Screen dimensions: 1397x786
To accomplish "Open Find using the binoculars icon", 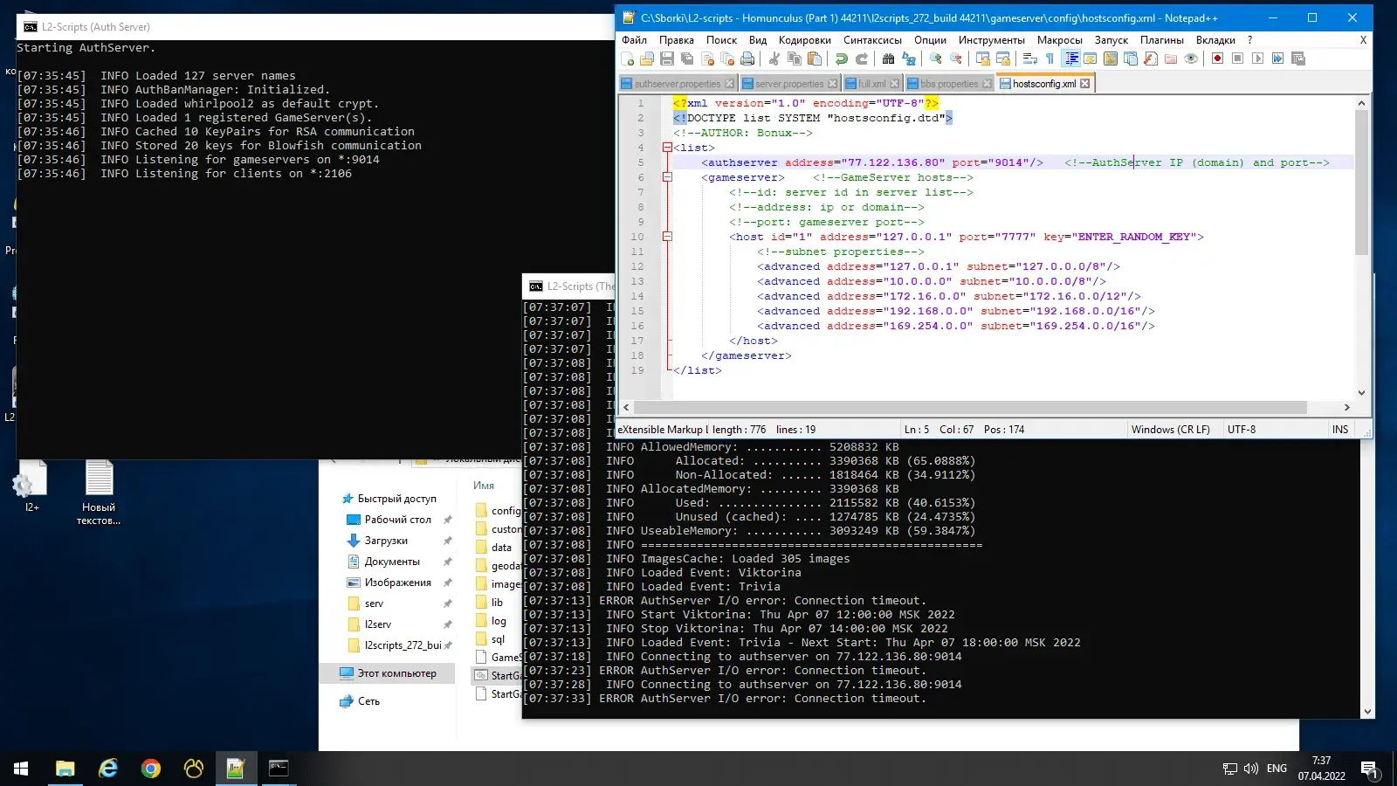I will pyautogui.click(x=888, y=59).
